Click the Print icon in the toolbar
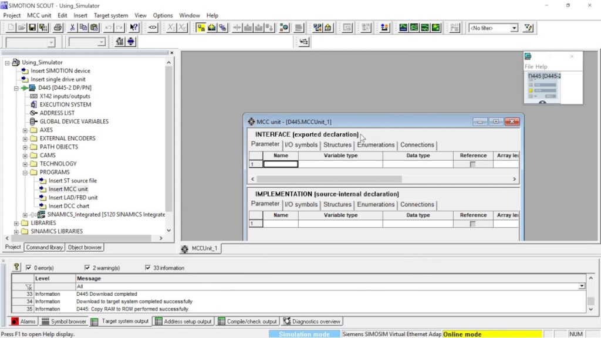The height and width of the screenshot is (338, 601). point(58,28)
